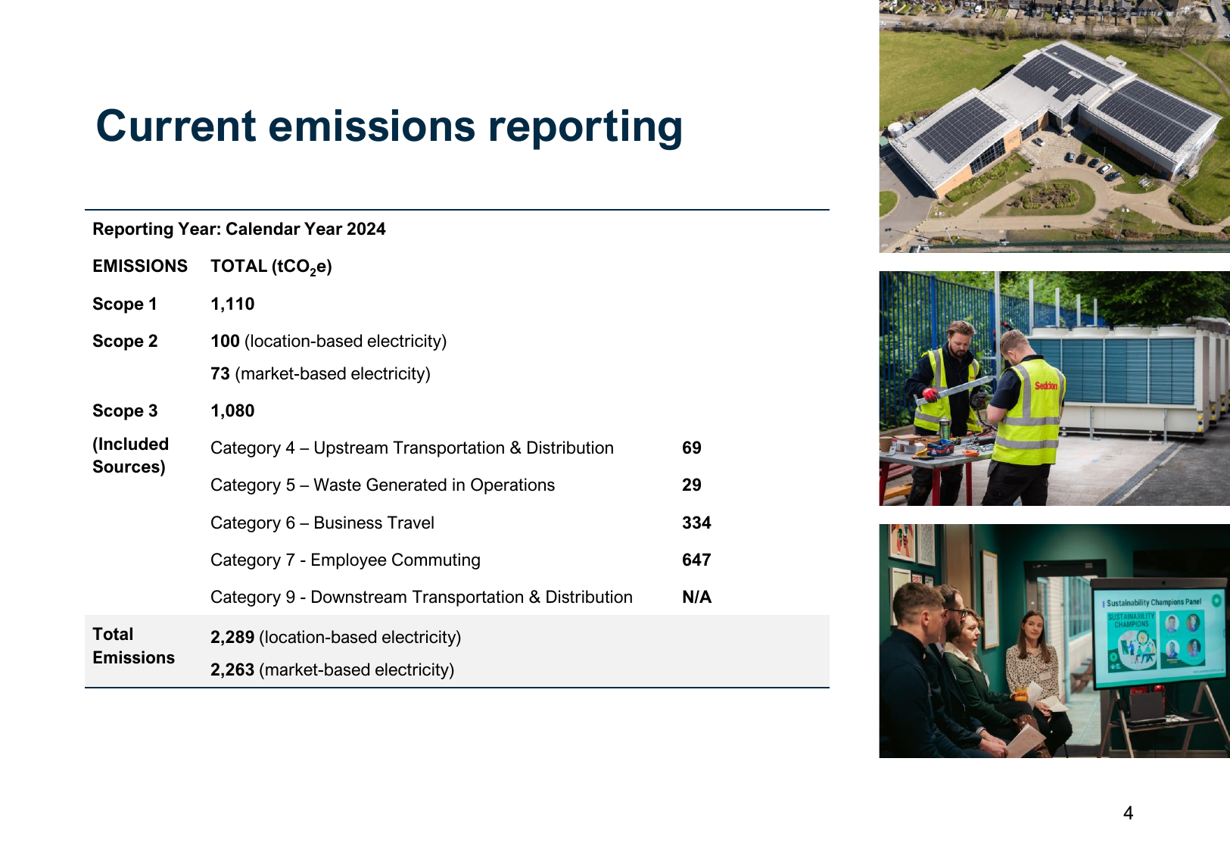Image resolution: width=1230 pixels, height=852 pixels.
Task: Select Category 5 Waste Generated in Operations
Action: click(382, 485)
